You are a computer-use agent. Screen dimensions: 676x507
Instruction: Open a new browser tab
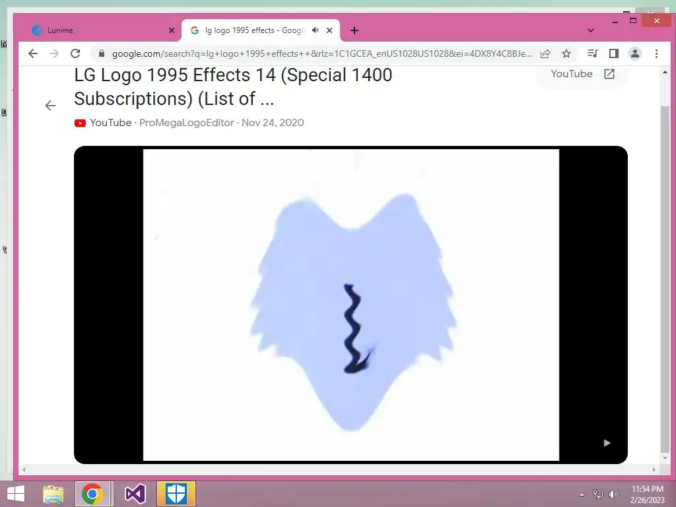[355, 30]
